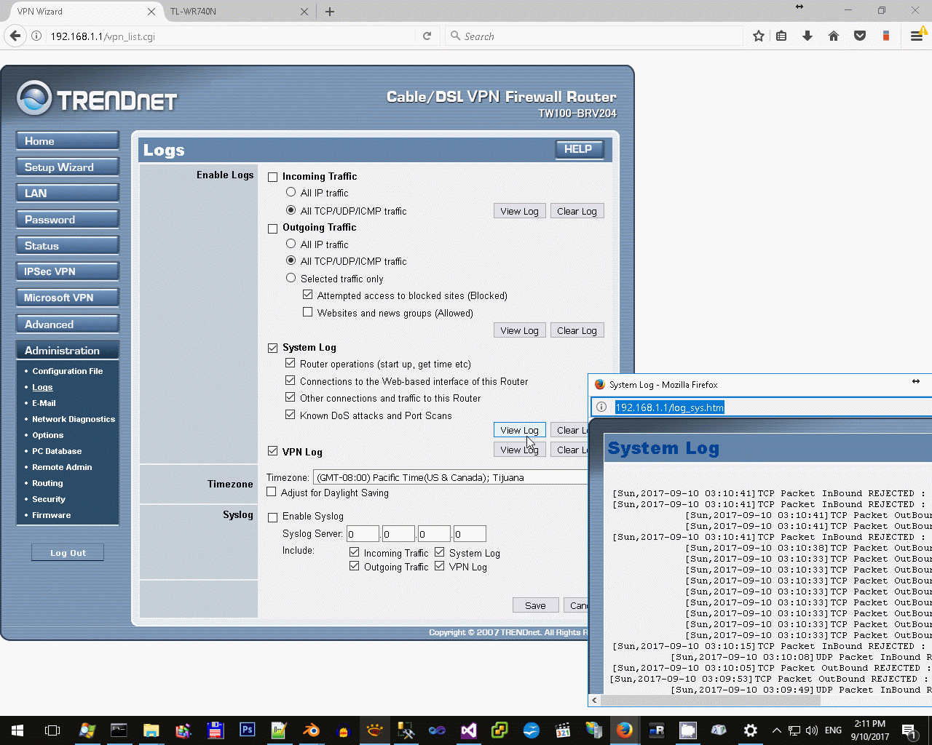This screenshot has height=745, width=932.
Task: Bookmark this page with the star icon
Action: (x=759, y=36)
